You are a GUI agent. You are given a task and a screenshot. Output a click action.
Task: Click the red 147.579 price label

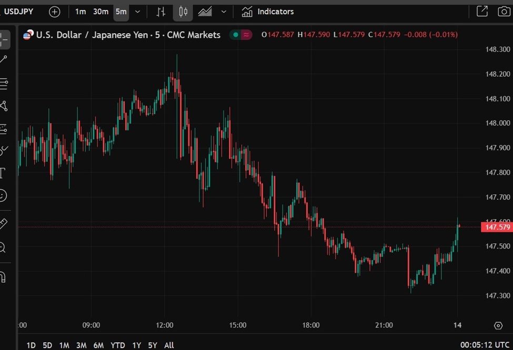pyautogui.click(x=497, y=227)
